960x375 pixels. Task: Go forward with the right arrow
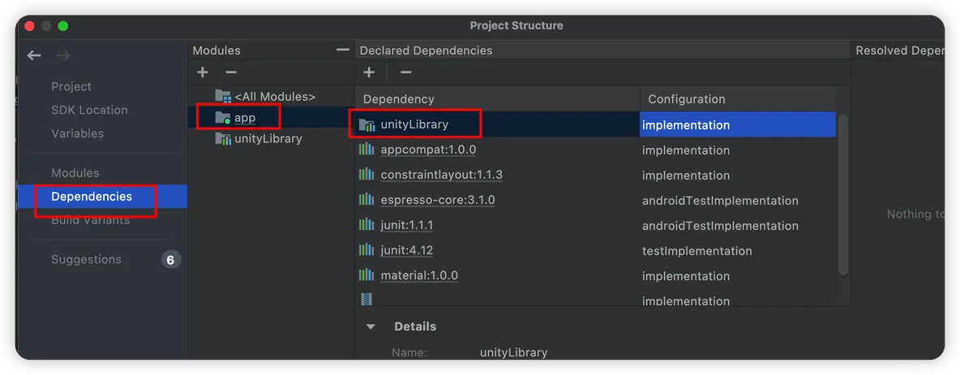pyautogui.click(x=63, y=56)
